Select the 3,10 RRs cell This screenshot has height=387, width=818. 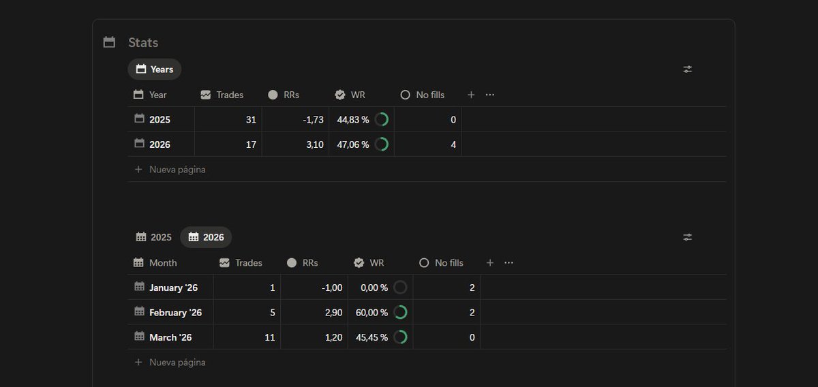coord(295,144)
